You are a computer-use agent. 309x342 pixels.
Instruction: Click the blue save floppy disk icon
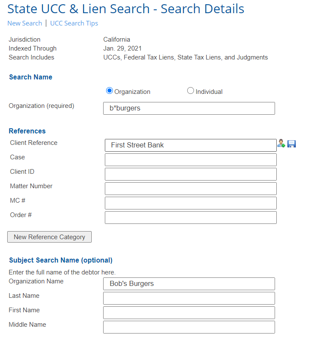(292, 144)
